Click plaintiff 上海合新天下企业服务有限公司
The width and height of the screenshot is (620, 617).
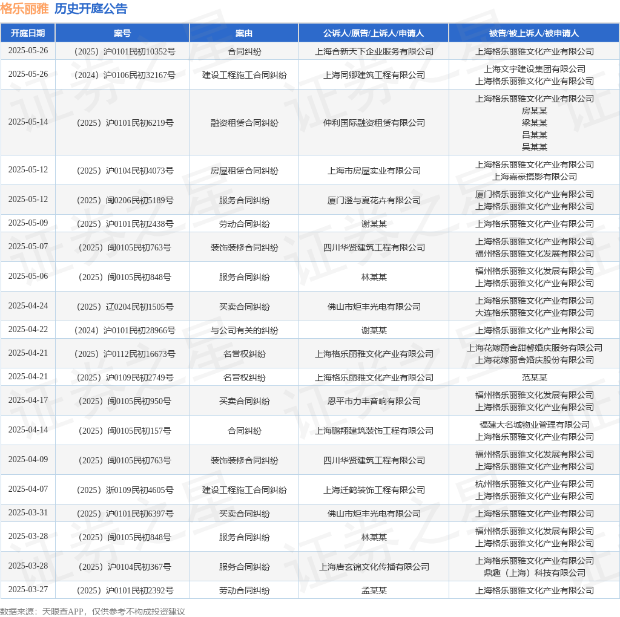coord(374,51)
